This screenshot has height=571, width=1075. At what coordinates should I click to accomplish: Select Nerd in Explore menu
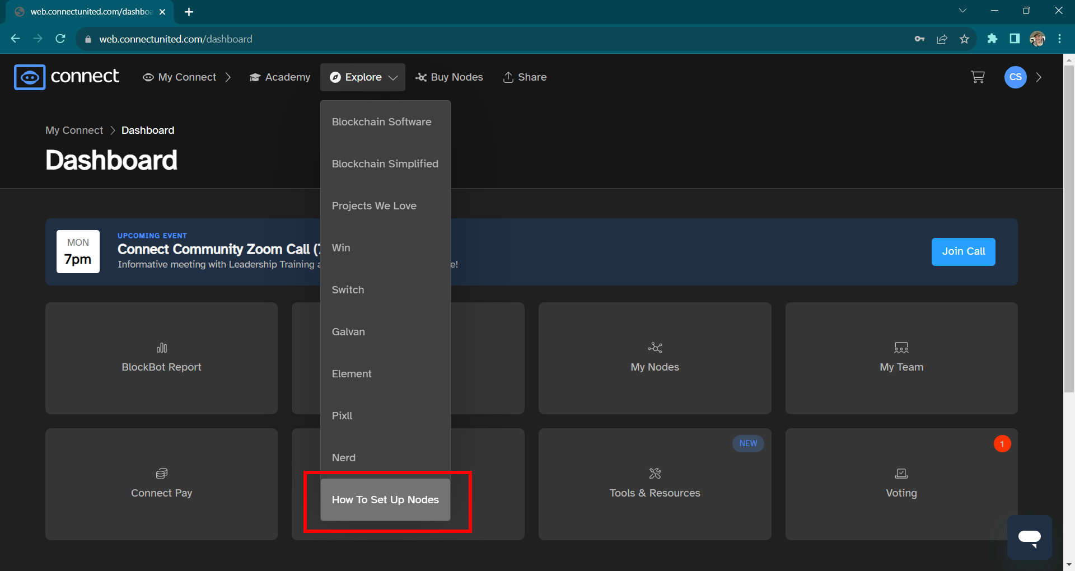(x=385, y=458)
